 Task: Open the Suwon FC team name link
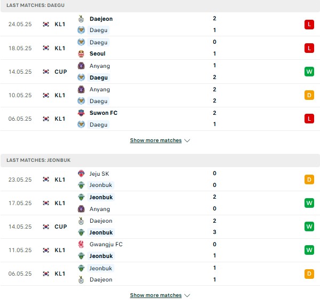[x=104, y=113]
